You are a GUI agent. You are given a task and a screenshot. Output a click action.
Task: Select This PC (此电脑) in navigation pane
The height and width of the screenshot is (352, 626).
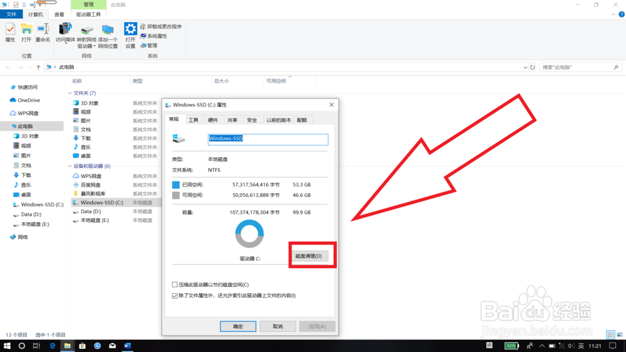pyautogui.click(x=31, y=126)
